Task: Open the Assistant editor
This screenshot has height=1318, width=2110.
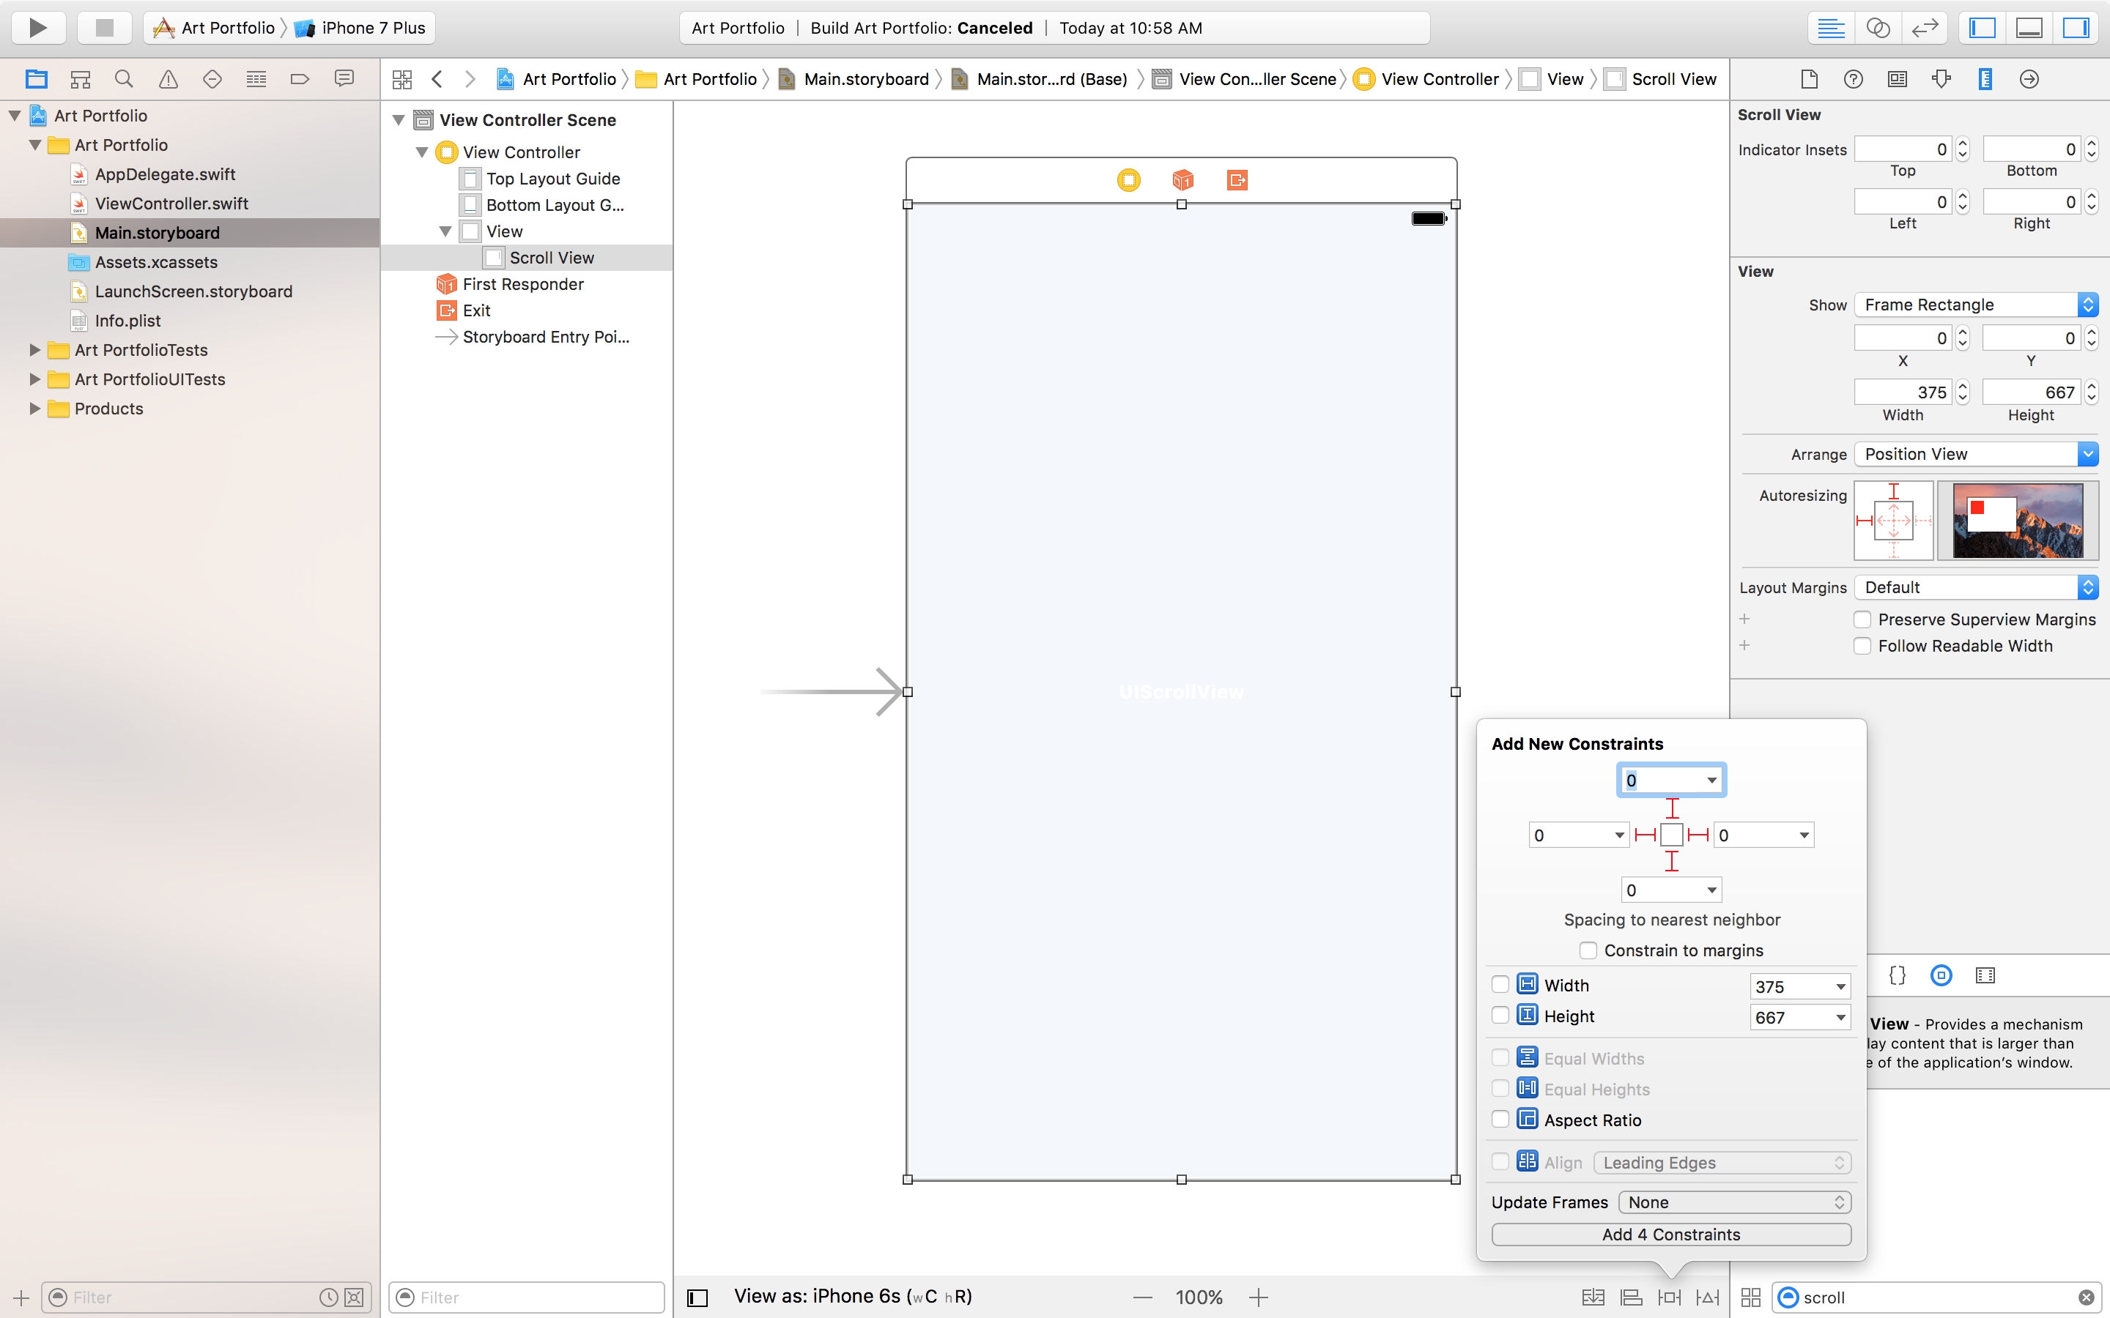Action: coord(1878,27)
